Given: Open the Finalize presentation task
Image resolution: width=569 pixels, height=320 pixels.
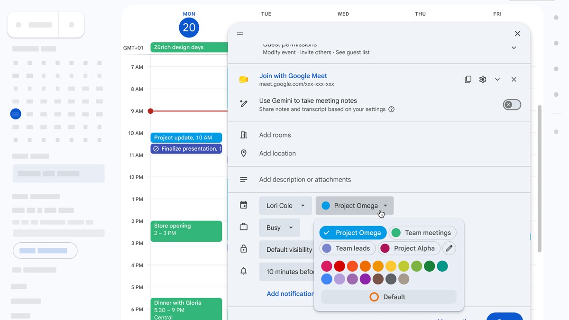Looking at the screenshot, I should tap(186, 149).
